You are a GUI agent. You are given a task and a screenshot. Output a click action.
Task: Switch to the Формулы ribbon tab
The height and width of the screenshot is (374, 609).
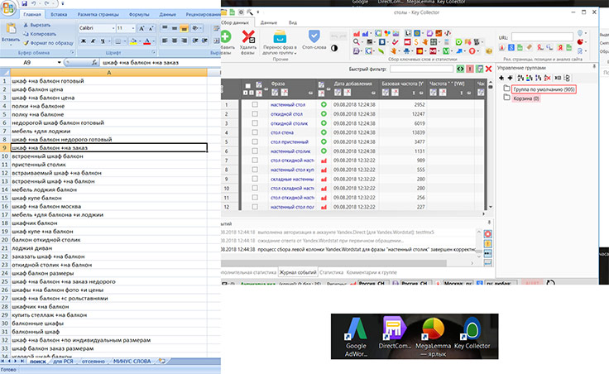(139, 15)
